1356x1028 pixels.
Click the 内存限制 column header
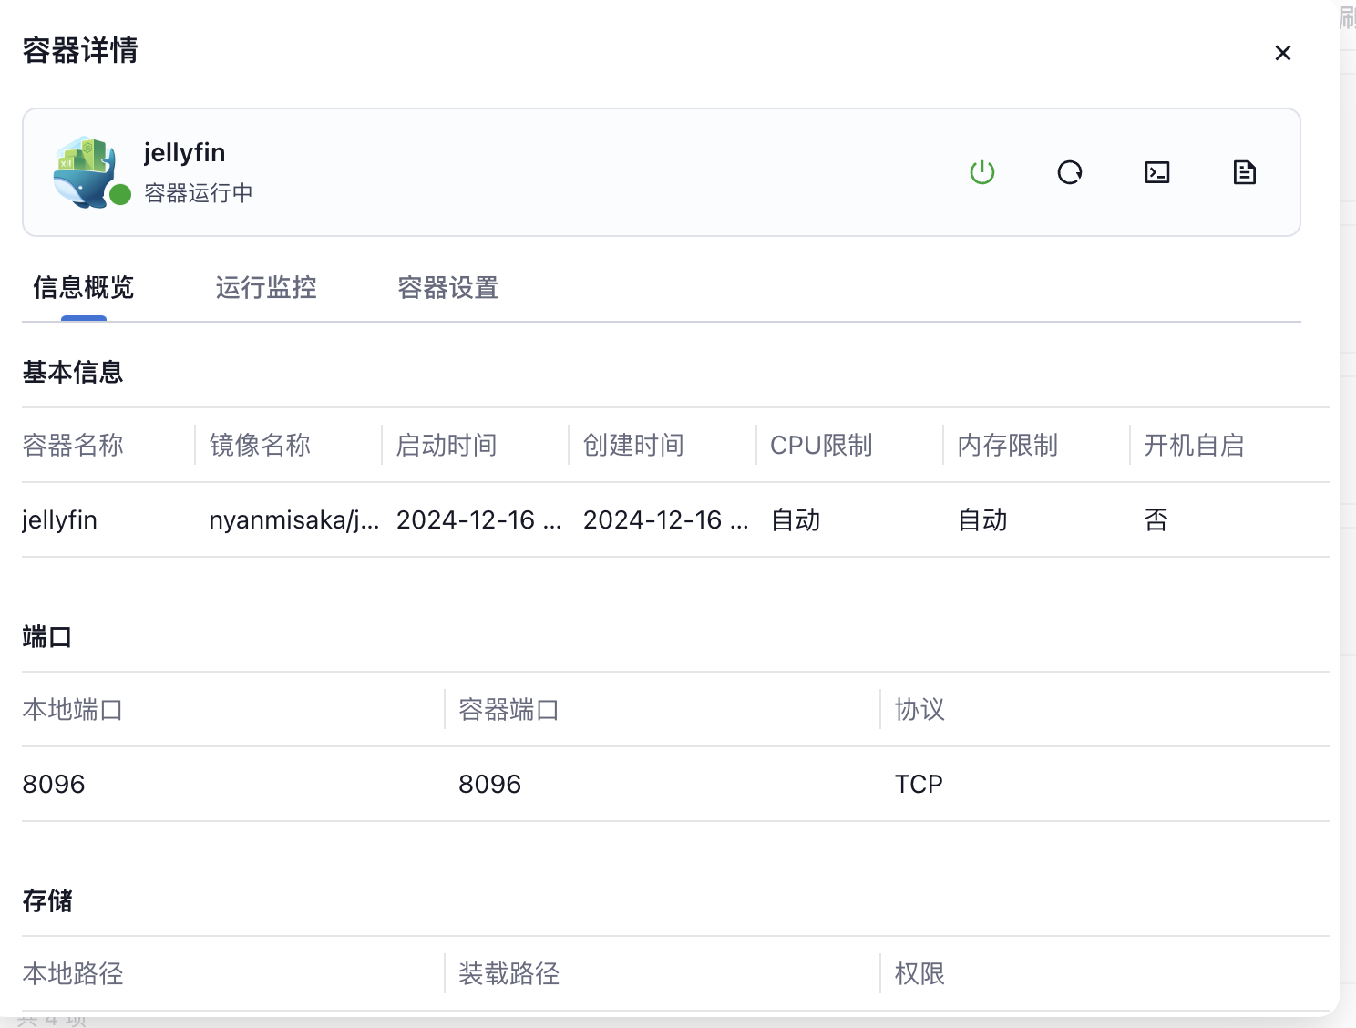[1008, 445]
